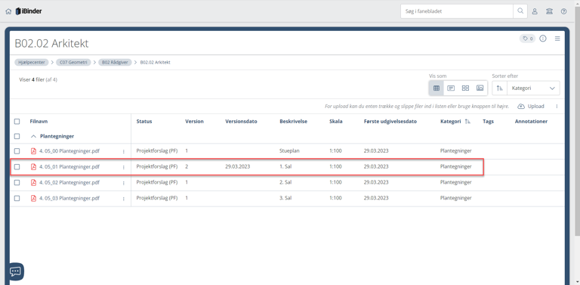Screen dimensions: 580x285
Task: Click the Skala column header
Action: click(336, 122)
